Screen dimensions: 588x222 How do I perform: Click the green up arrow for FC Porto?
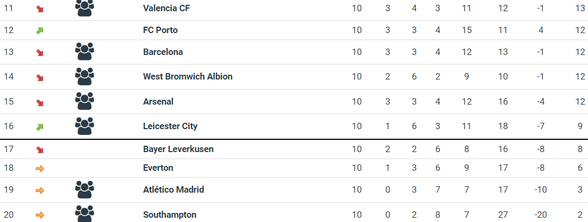pos(40,30)
